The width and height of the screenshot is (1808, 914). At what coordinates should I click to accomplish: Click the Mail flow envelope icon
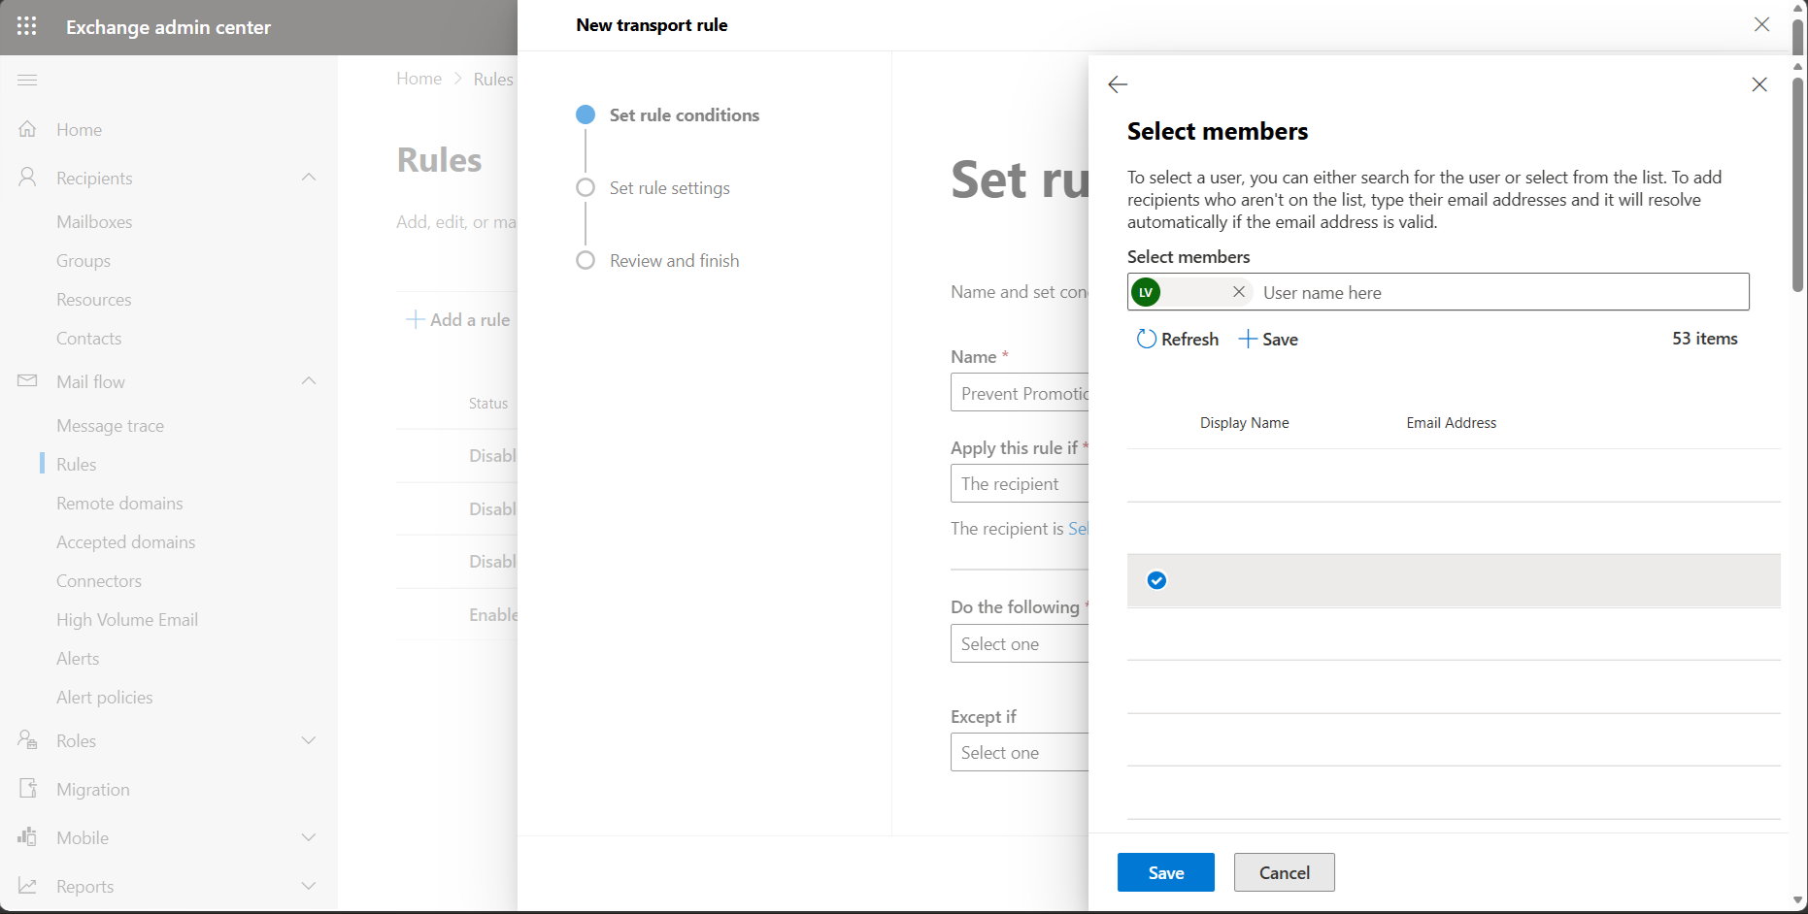pos(27,381)
